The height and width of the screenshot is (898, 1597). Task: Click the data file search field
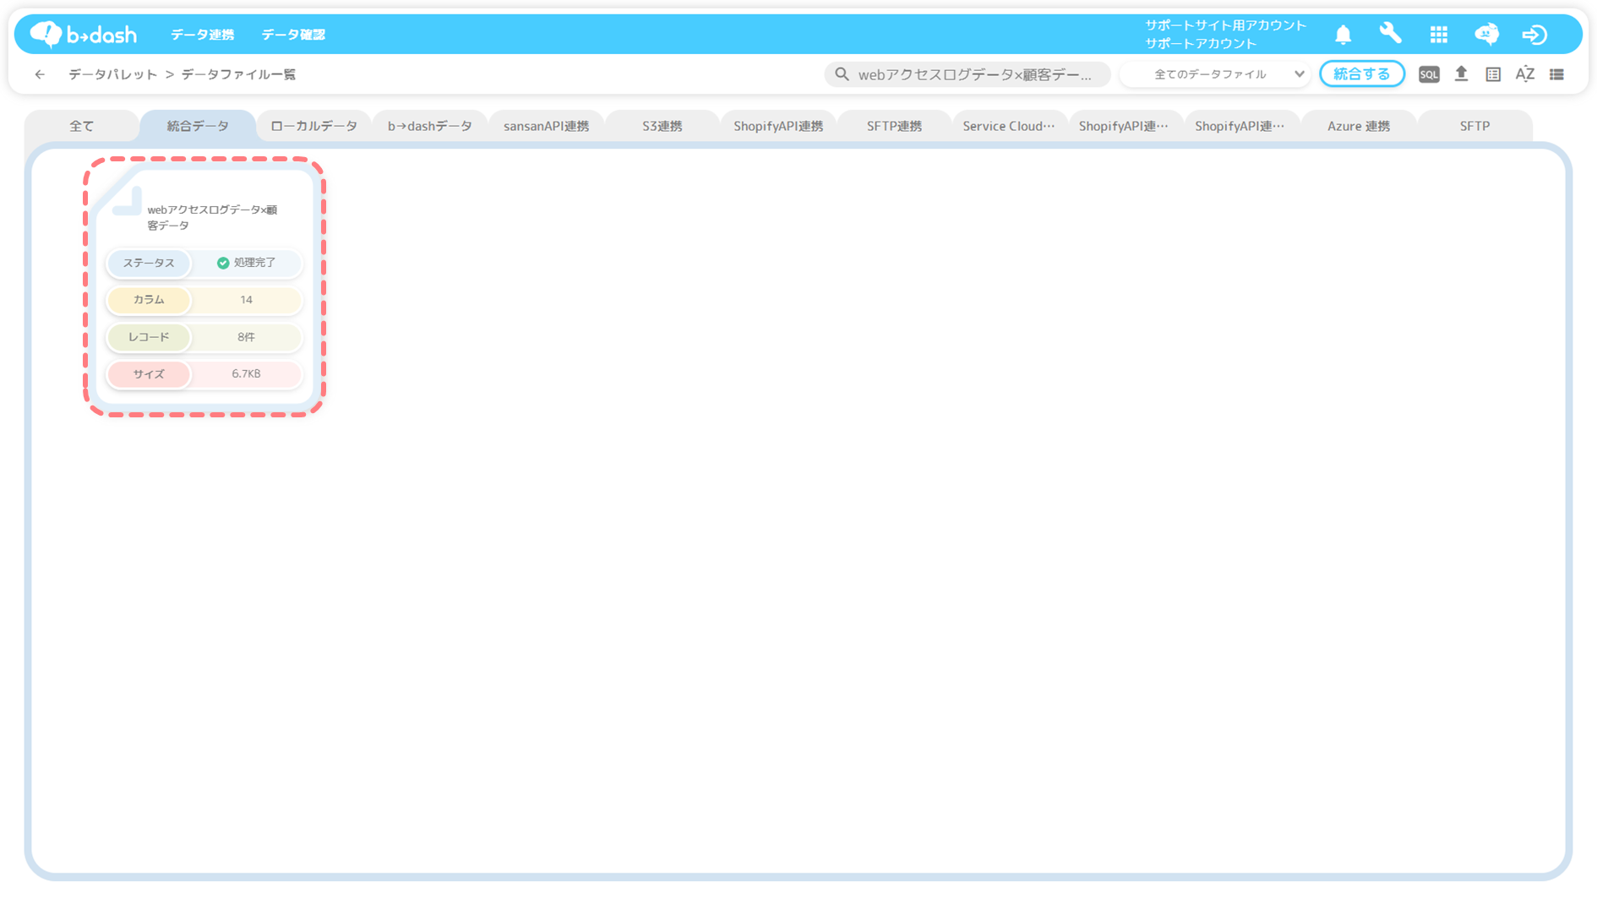[x=967, y=74]
